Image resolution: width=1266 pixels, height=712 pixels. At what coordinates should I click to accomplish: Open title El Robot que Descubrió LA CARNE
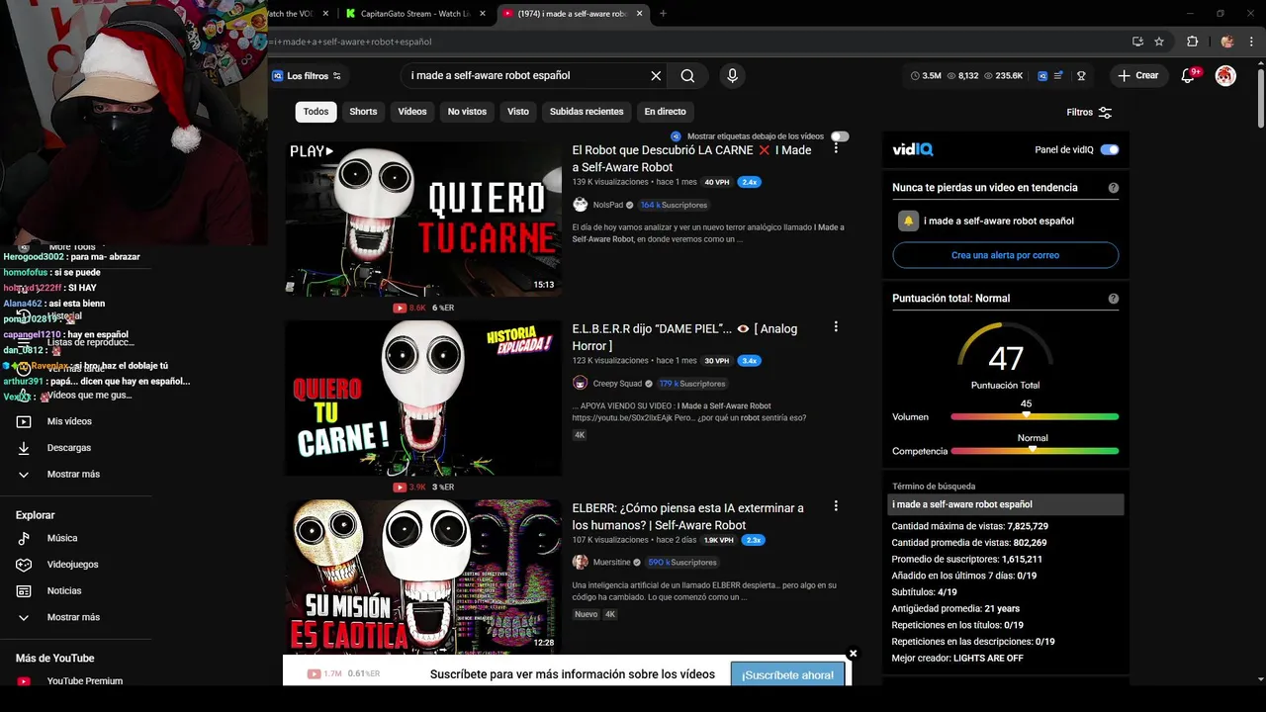click(691, 158)
